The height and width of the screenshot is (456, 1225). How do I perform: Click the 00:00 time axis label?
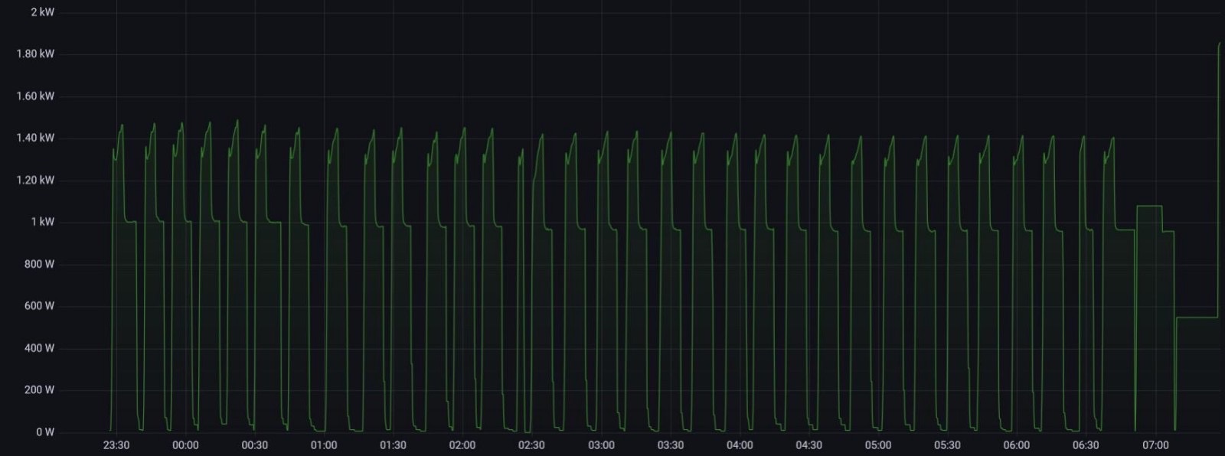point(185,445)
